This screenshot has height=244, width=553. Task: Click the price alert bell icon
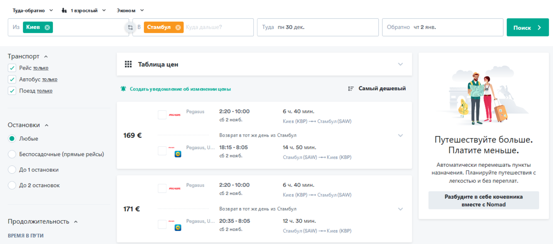[x=123, y=89]
